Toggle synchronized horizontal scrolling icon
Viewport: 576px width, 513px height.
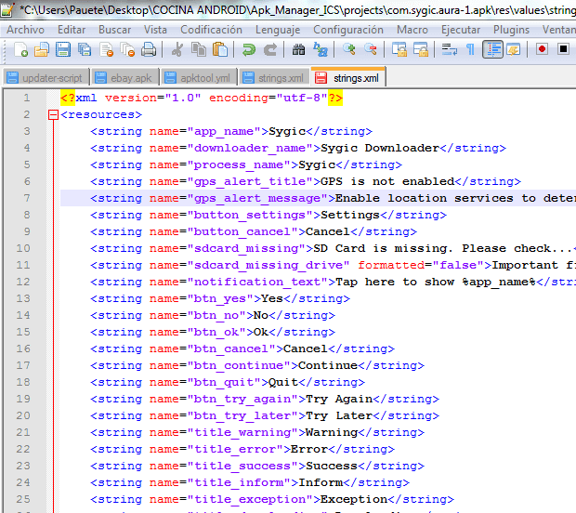[421, 49]
